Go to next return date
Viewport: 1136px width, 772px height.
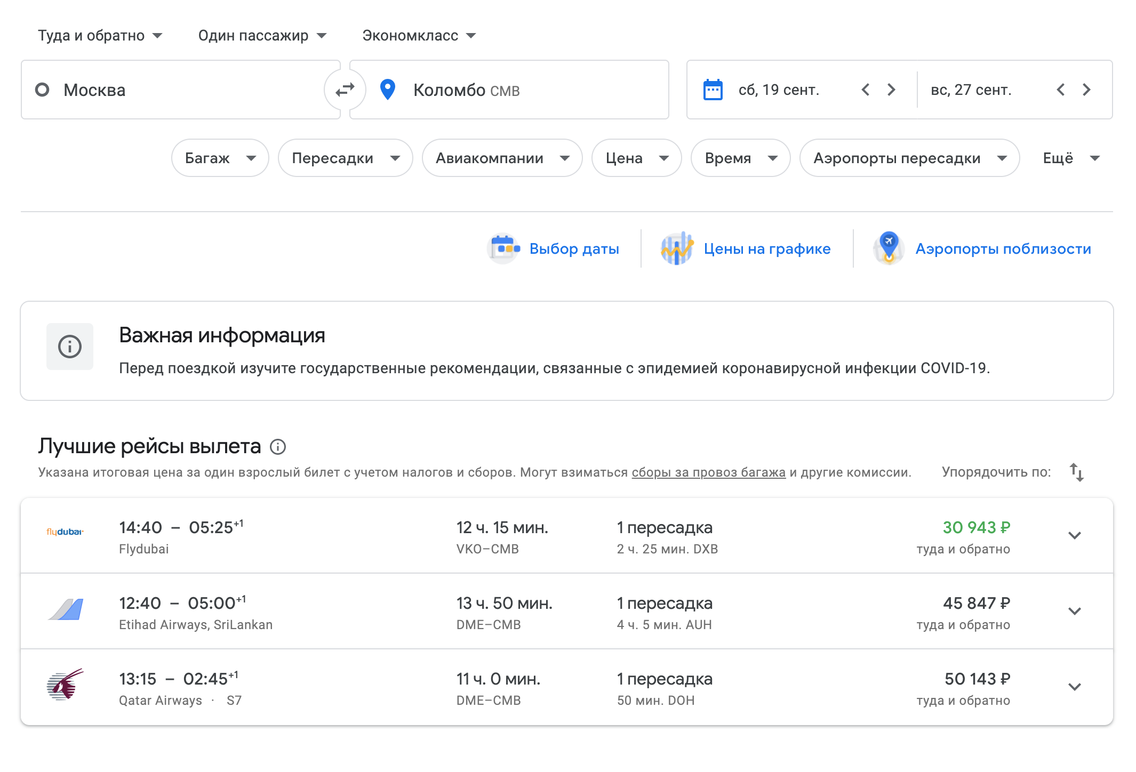(x=1086, y=90)
